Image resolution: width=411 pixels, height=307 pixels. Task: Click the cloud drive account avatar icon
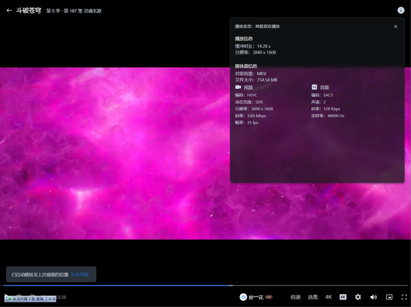243,297
